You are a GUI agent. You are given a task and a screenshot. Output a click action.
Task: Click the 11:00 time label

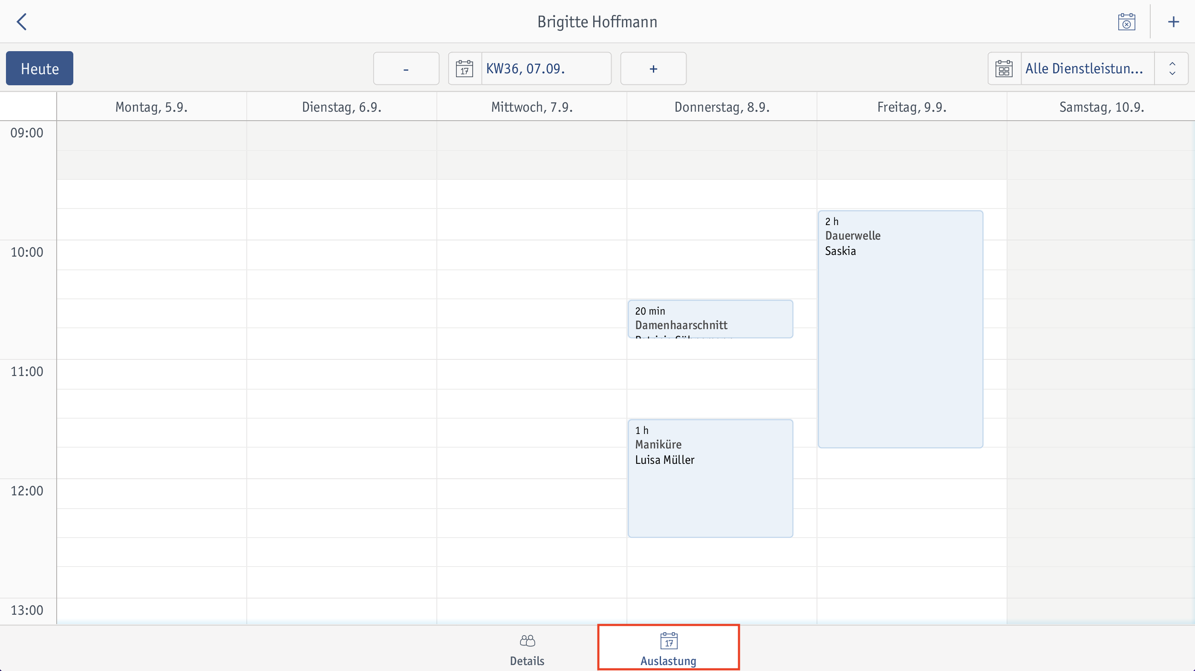coord(27,371)
